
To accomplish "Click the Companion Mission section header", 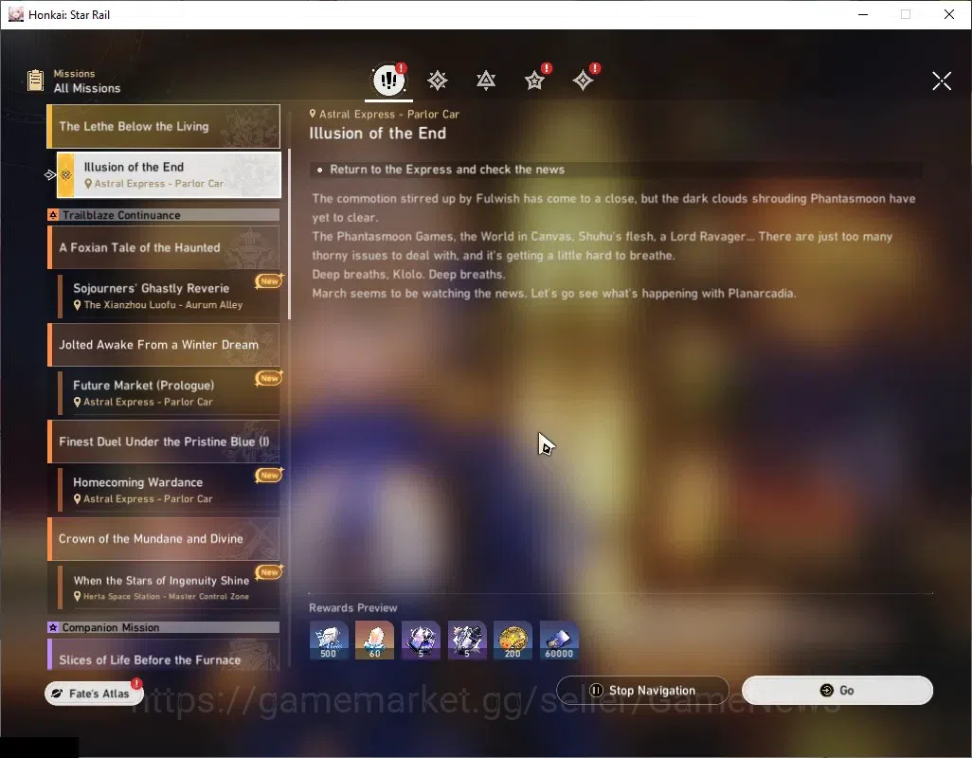I will point(164,627).
